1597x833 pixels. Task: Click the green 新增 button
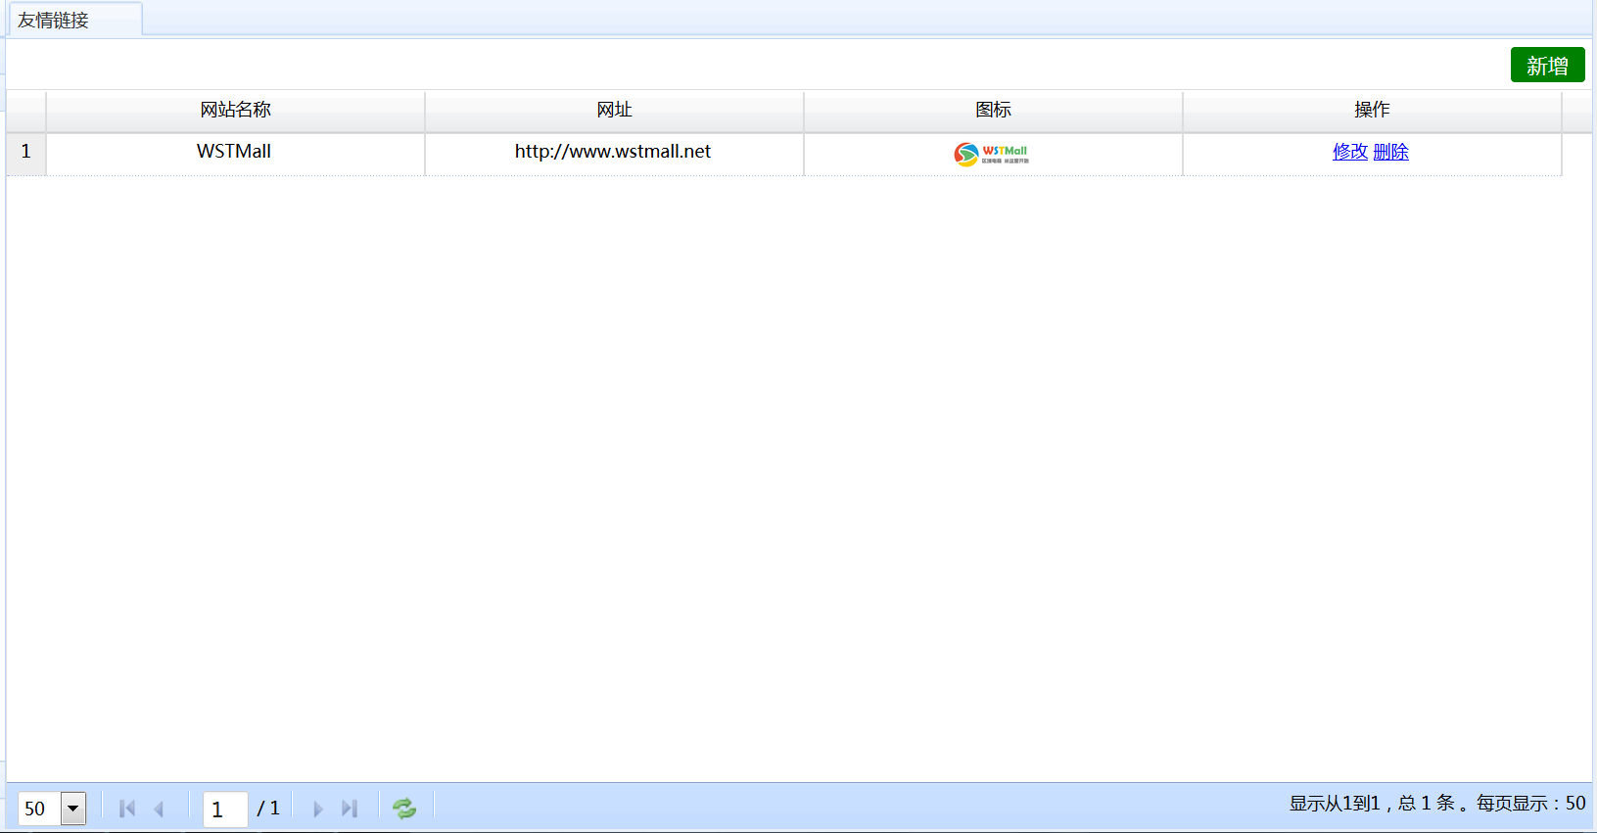click(x=1547, y=66)
